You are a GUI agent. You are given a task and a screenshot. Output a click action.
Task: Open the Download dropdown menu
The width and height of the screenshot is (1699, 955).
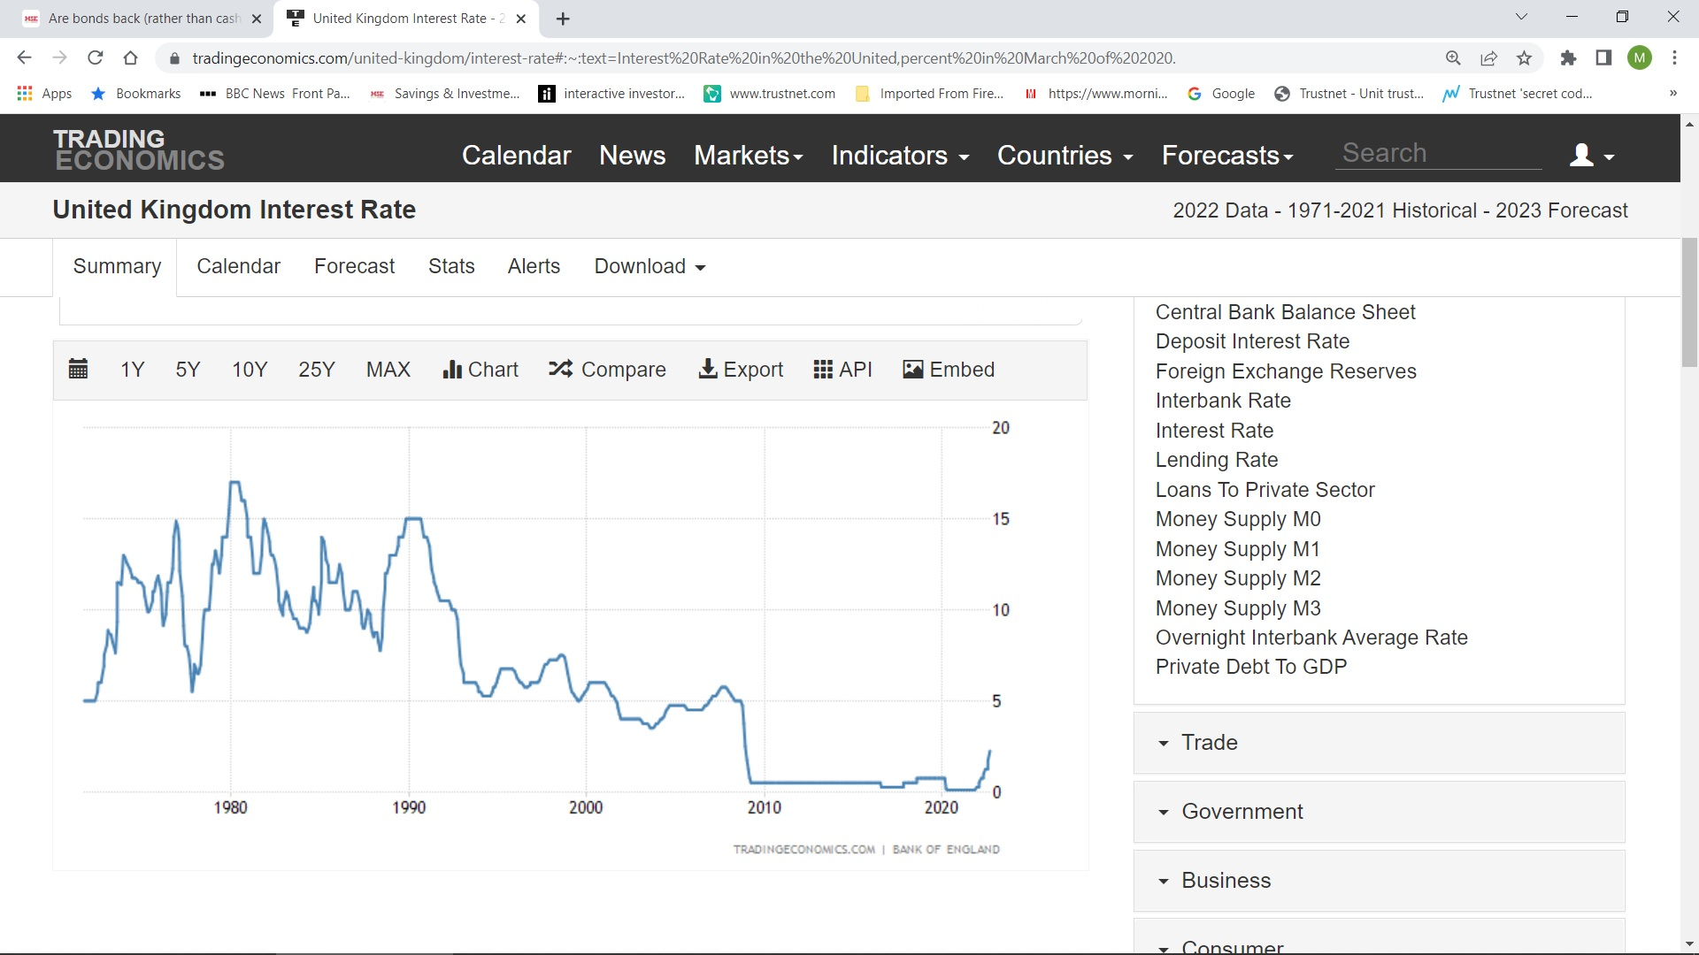click(650, 266)
